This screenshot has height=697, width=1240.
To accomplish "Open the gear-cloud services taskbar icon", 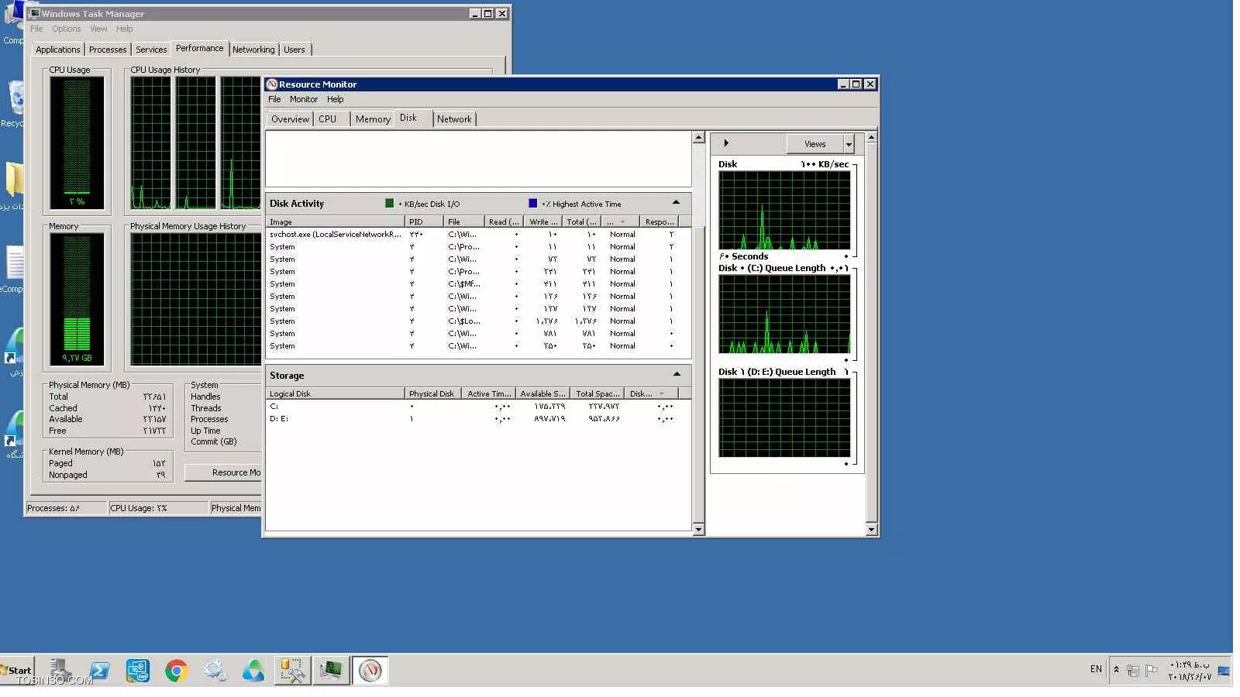I will (x=215, y=671).
